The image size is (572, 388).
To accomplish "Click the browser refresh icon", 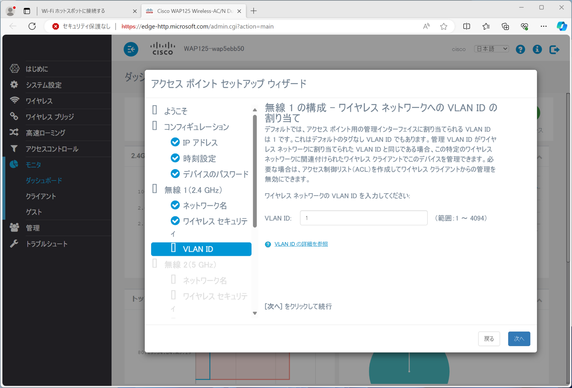I will tap(32, 26).
